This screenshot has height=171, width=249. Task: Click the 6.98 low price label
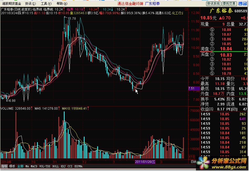12,100
